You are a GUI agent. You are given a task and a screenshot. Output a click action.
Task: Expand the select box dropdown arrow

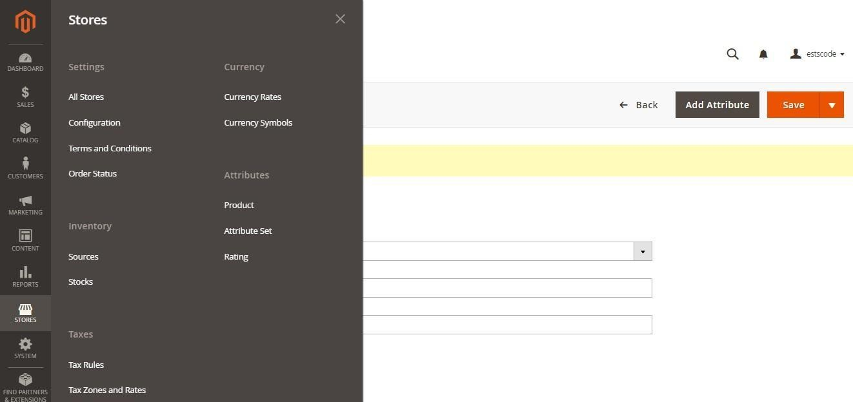pos(643,251)
